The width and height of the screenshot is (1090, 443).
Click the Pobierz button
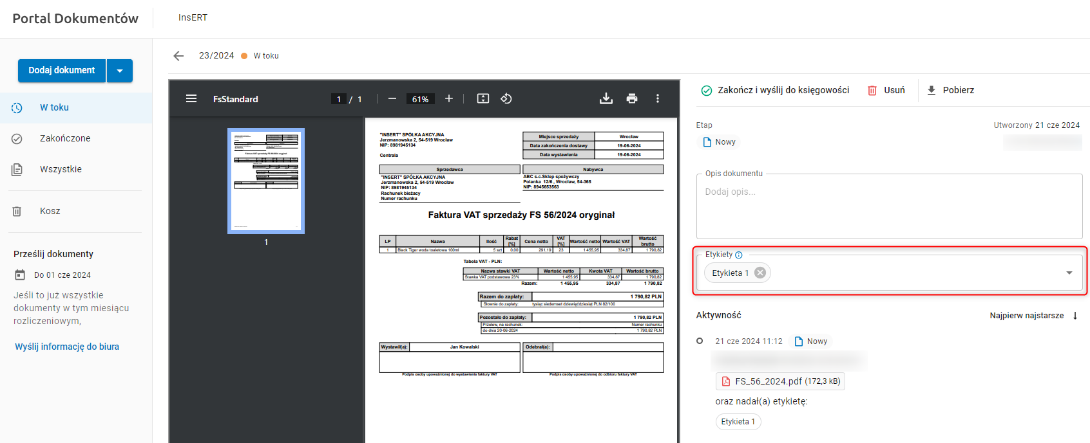point(950,91)
